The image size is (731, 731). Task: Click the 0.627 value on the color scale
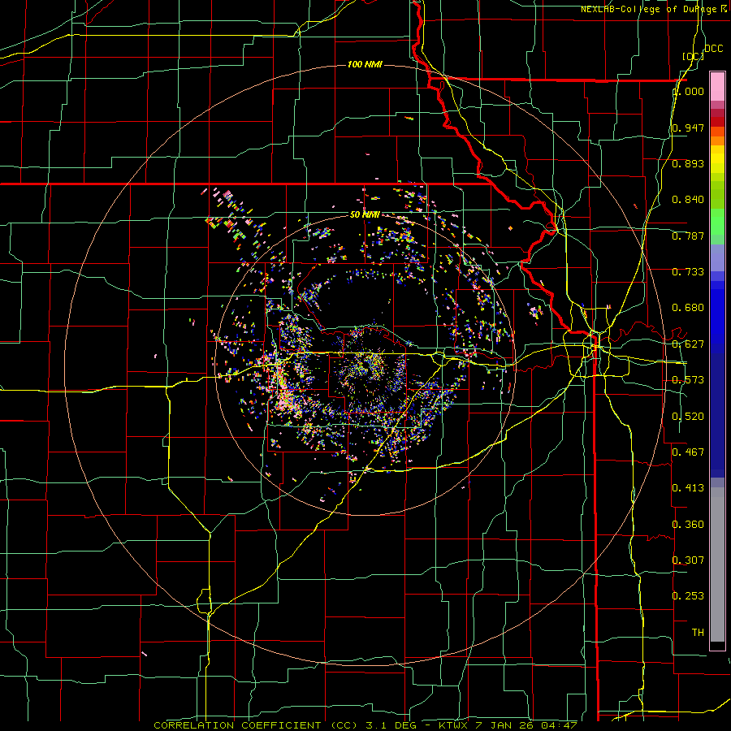[688, 344]
